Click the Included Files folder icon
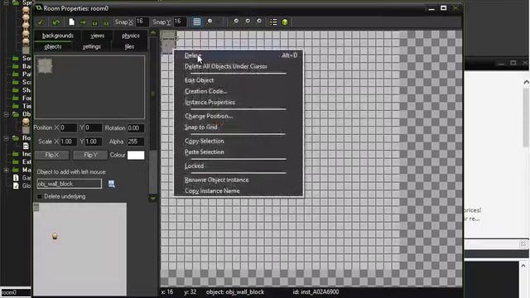The width and height of the screenshot is (530, 298). 15,154
